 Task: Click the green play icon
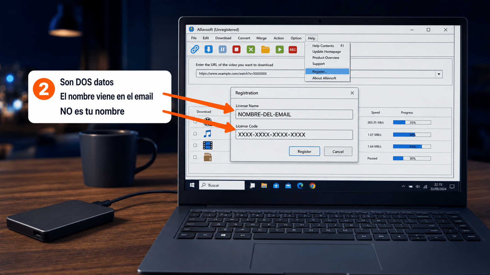click(x=280, y=49)
